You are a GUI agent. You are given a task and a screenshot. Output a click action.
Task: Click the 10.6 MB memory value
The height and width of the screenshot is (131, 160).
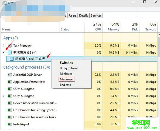coord(114,53)
